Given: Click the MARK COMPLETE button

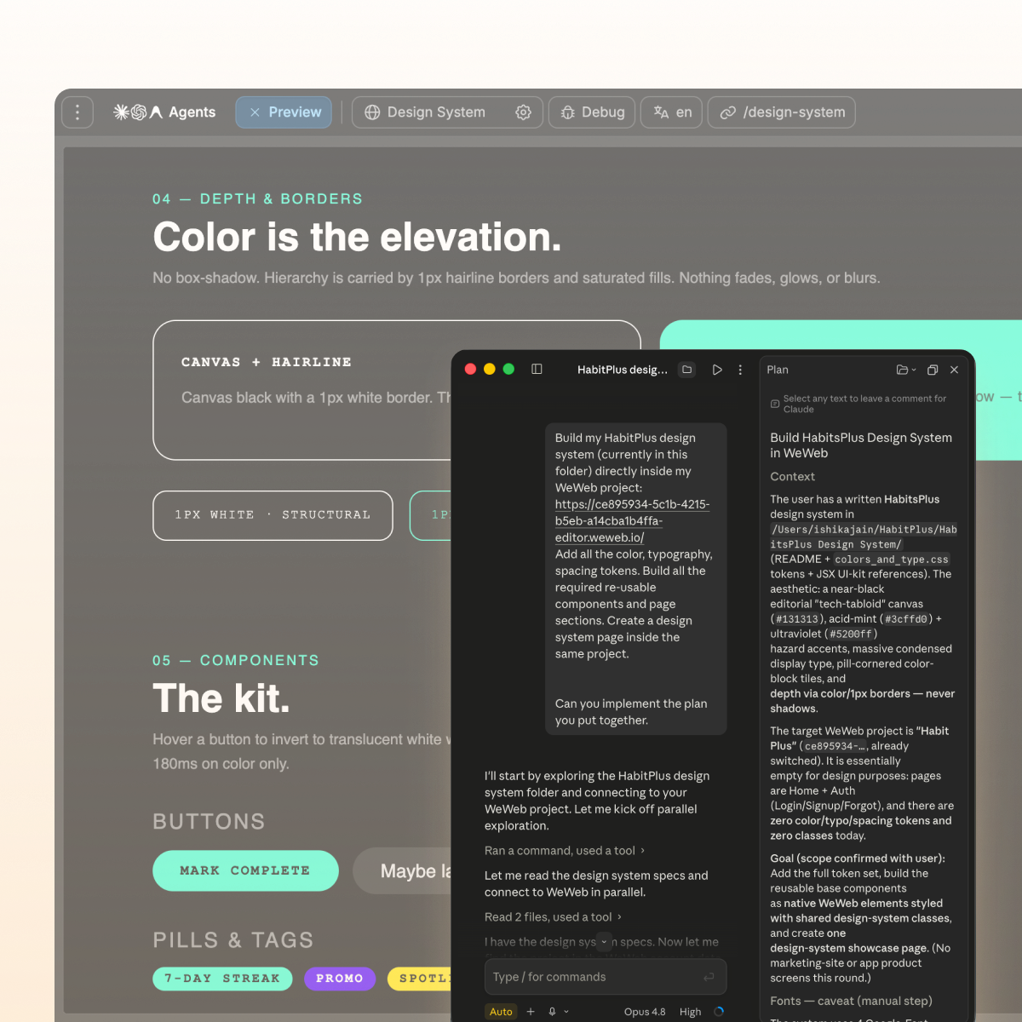Looking at the screenshot, I should coord(245,870).
